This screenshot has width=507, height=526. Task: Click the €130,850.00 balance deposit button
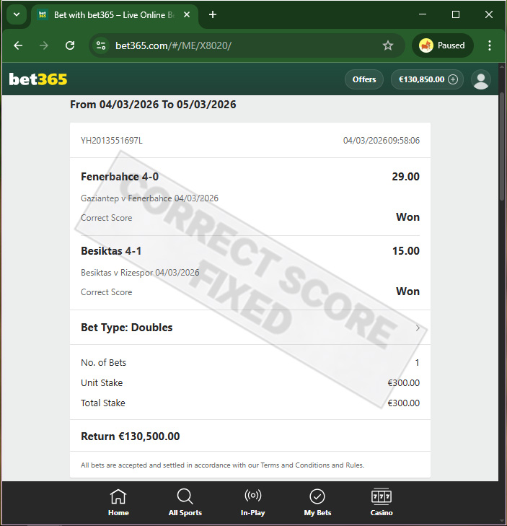427,79
